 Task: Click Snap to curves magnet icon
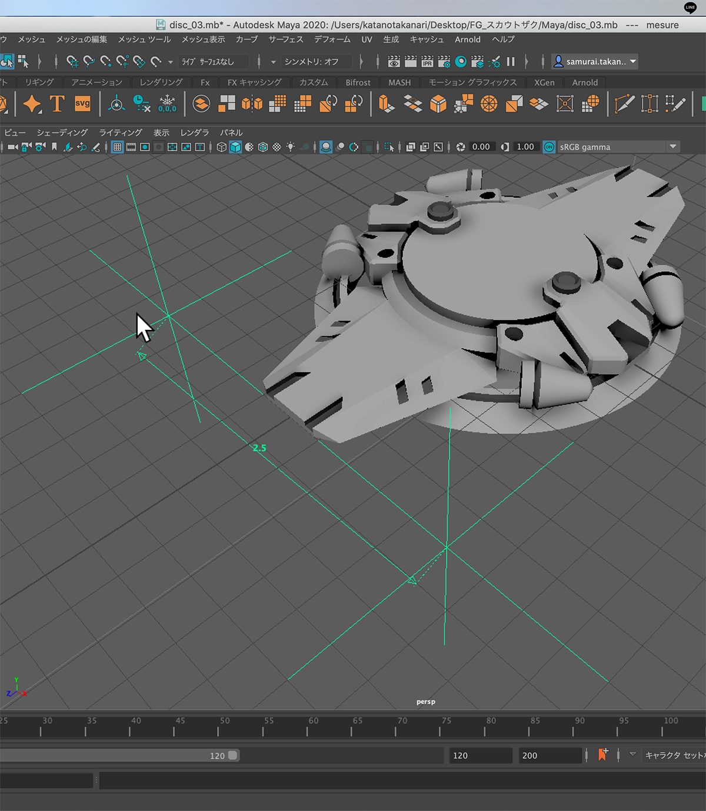coord(89,61)
